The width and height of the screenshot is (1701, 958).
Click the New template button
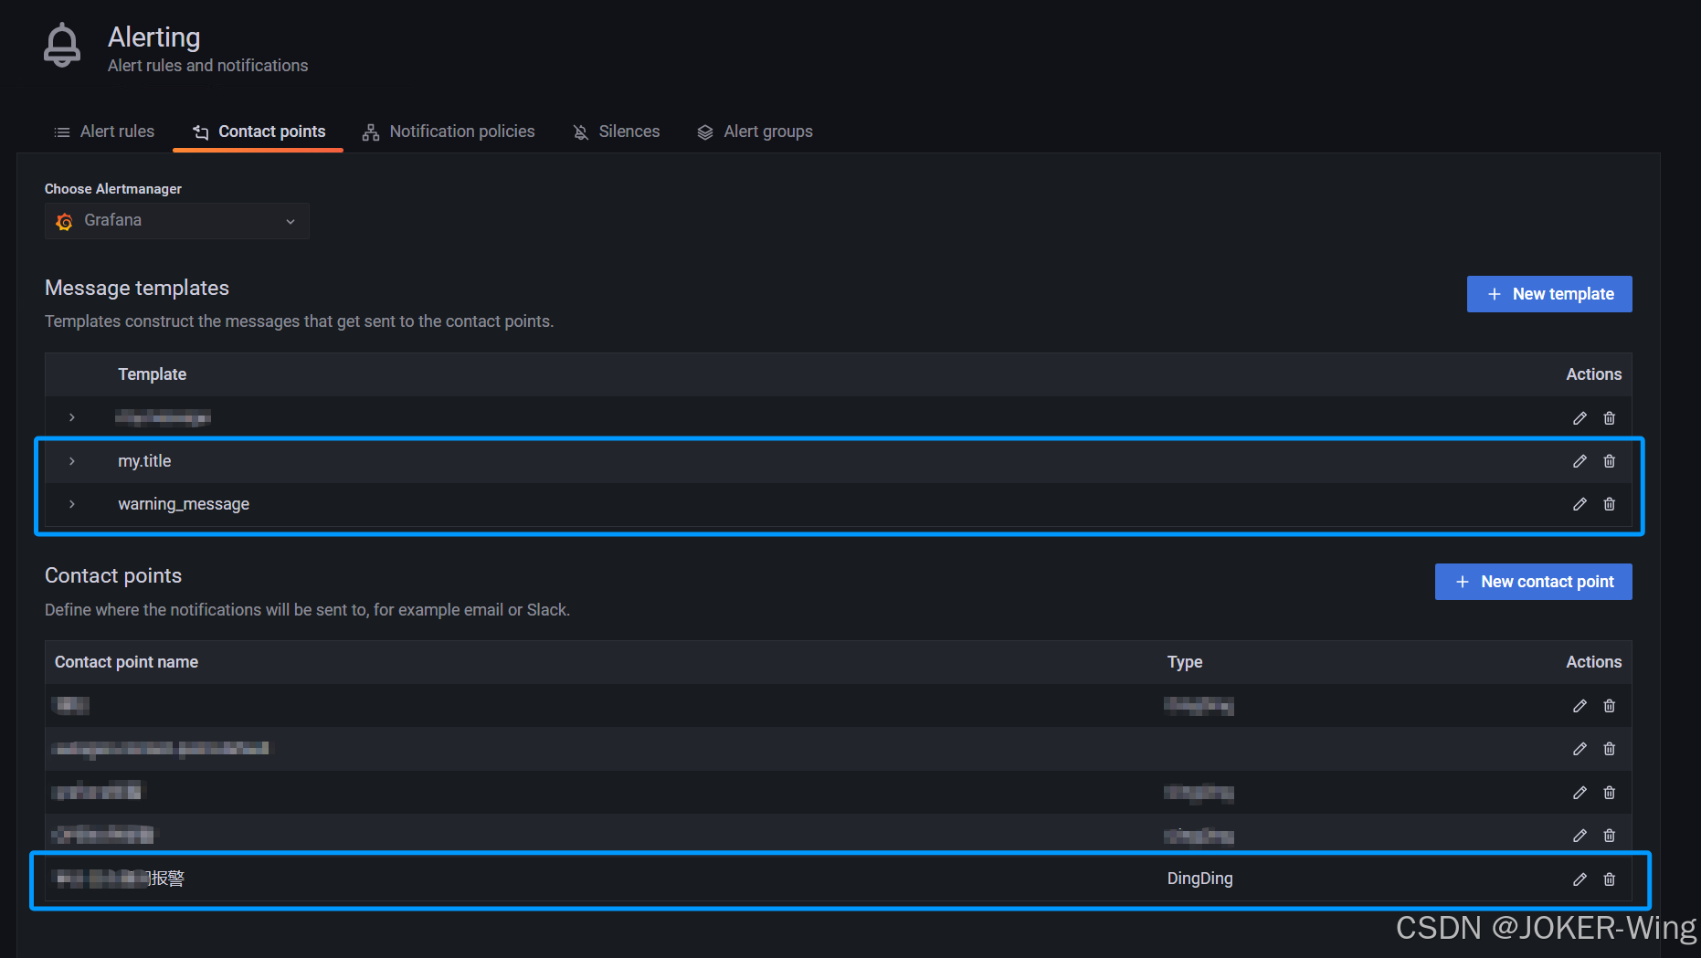tap(1548, 293)
